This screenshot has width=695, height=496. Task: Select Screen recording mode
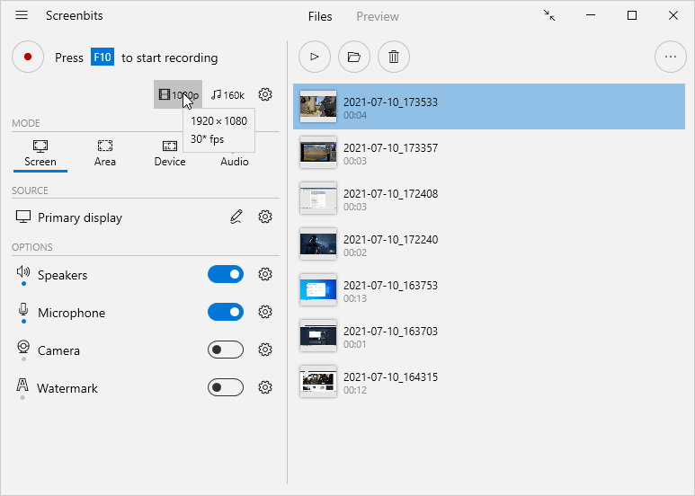point(40,154)
